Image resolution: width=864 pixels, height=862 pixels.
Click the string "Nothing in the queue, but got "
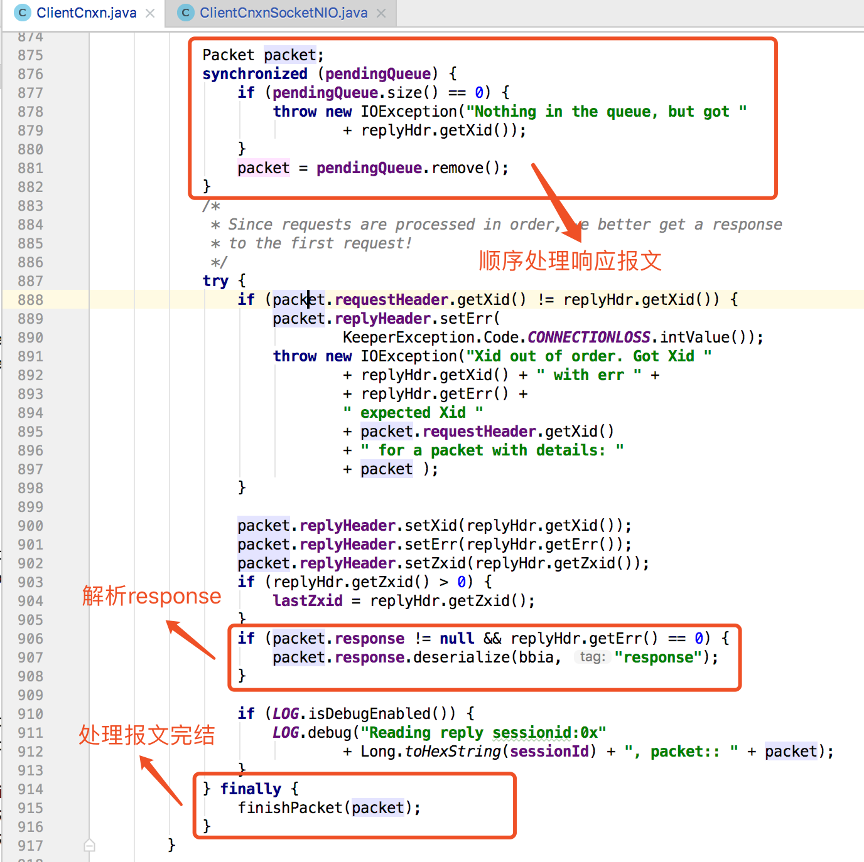point(607,112)
